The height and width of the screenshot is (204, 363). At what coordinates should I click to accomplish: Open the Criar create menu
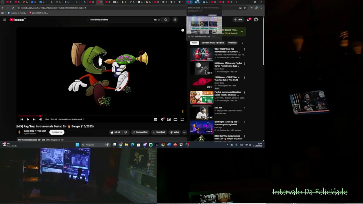coord(238,20)
